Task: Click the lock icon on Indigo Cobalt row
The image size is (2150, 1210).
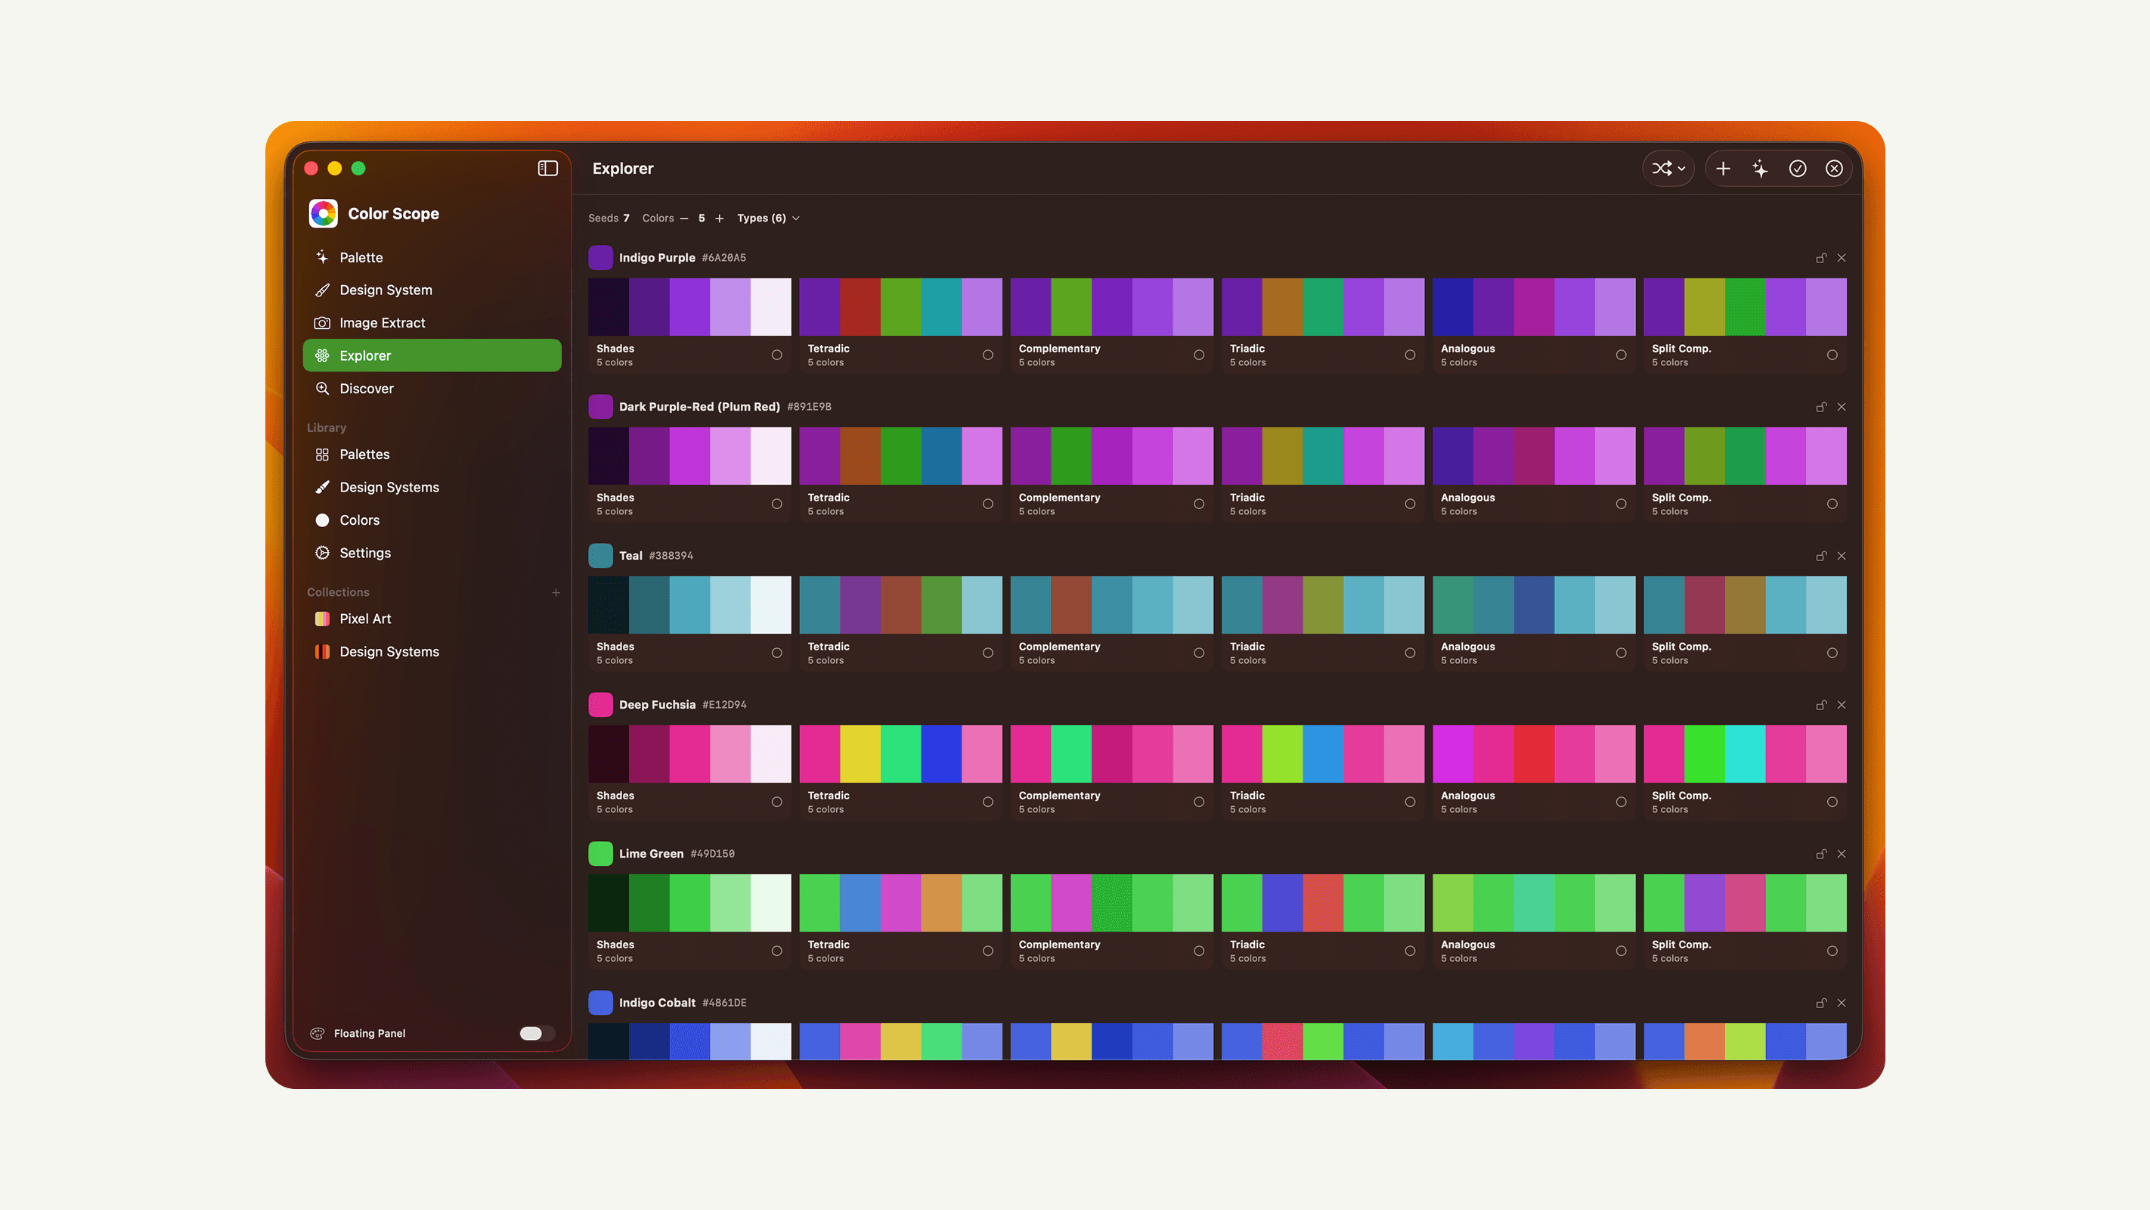Action: tap(1821, 1003)
